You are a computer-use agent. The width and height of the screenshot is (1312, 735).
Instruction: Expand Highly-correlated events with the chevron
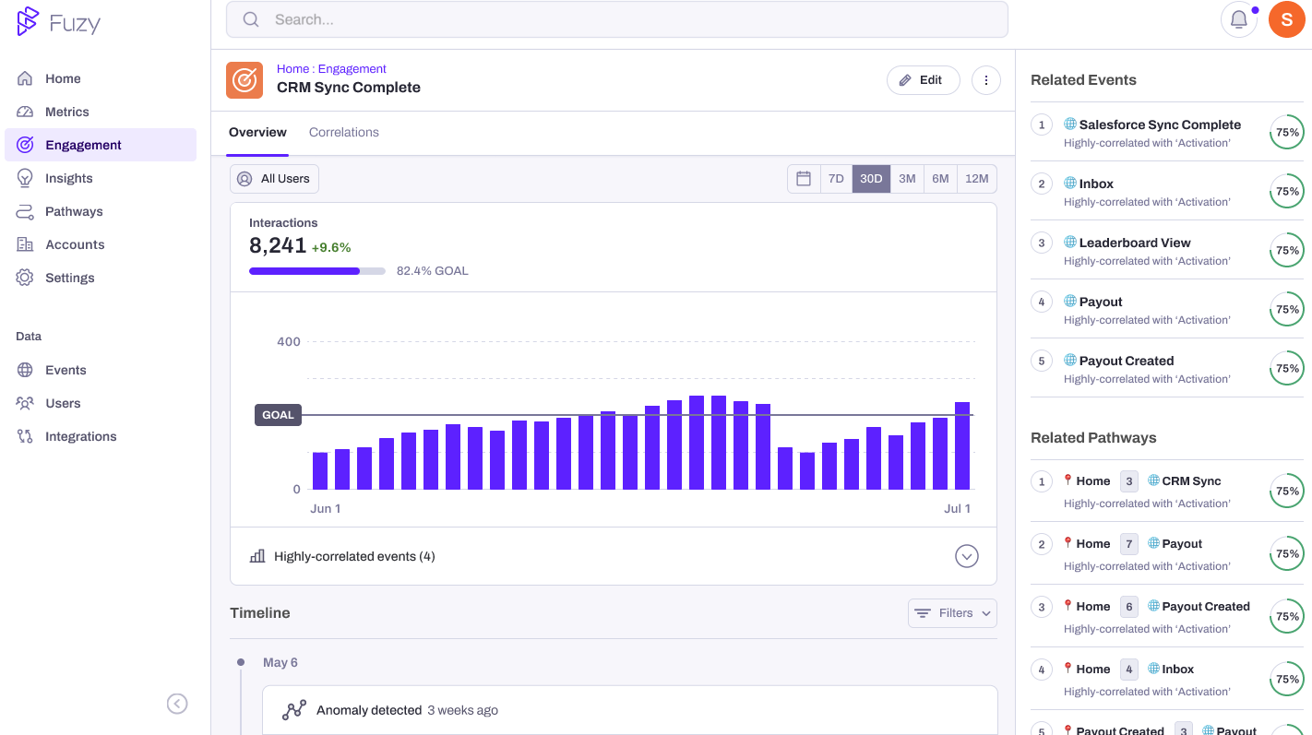(966, 556)
